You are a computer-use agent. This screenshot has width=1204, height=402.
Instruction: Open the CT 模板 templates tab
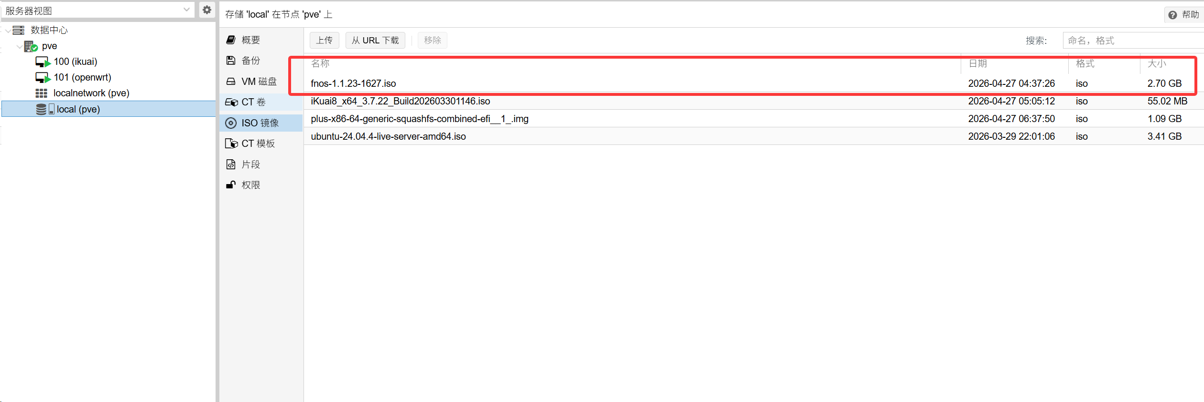coord(258,144)
